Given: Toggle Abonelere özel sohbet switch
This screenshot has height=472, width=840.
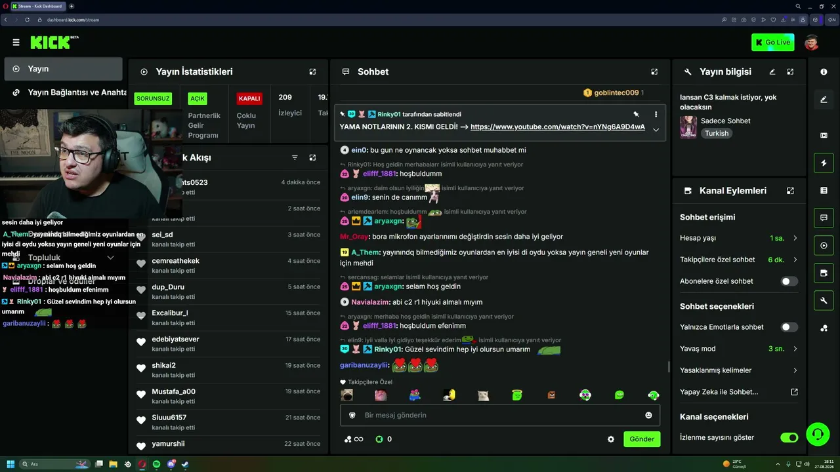Looking at the screenshot, I should [789, 281].
